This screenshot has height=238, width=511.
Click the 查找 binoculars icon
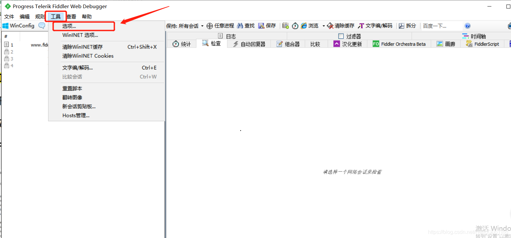pyautogui.click(x=240, y=26)
